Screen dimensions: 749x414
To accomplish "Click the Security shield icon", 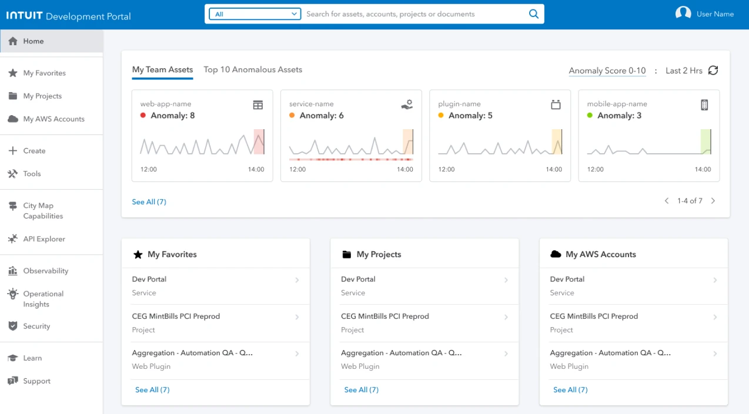I will pyautogui.click(x=13, y=326).
